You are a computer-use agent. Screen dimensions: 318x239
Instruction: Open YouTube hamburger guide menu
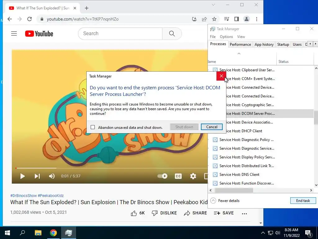pyautogui.click(x=14, y=34)
